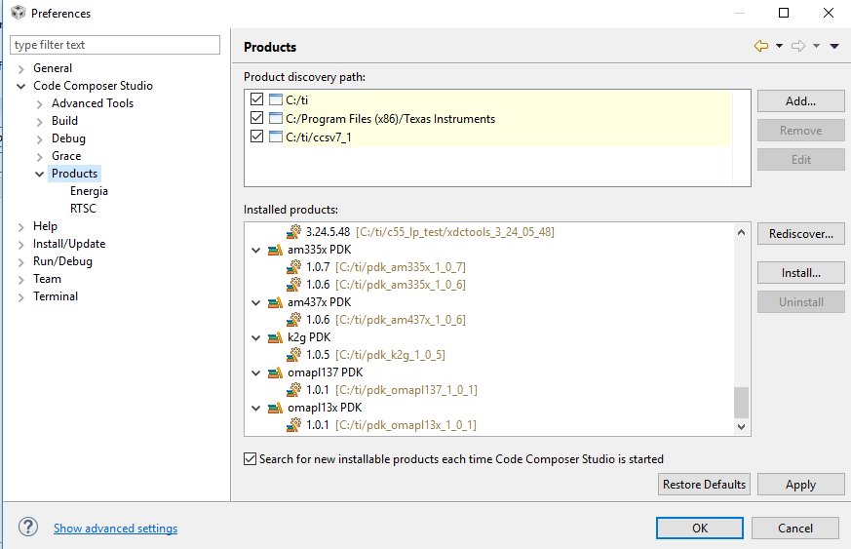This screenshot has height=549, width=851.
Task: Click the 1.0.7 pdk_am335x version icon
Action: [293, 266]
